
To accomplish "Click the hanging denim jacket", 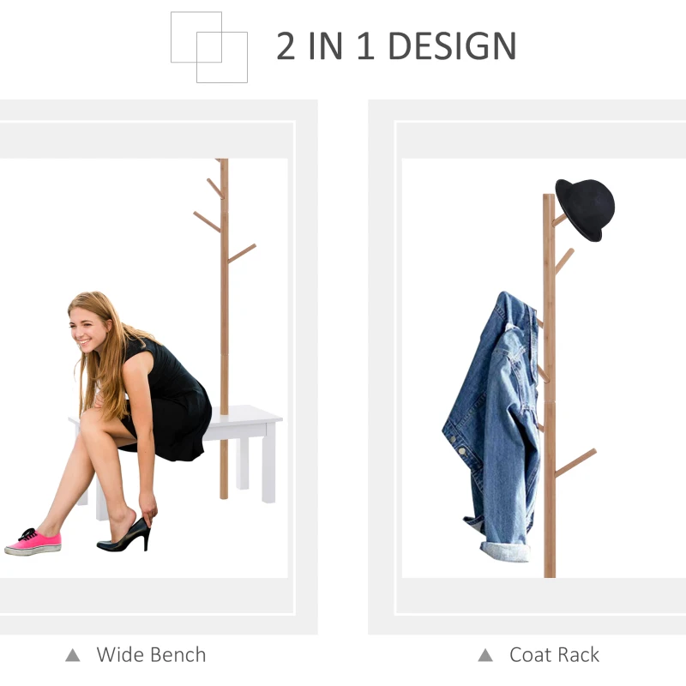I will pyautogui.click(x=492, y=426).
